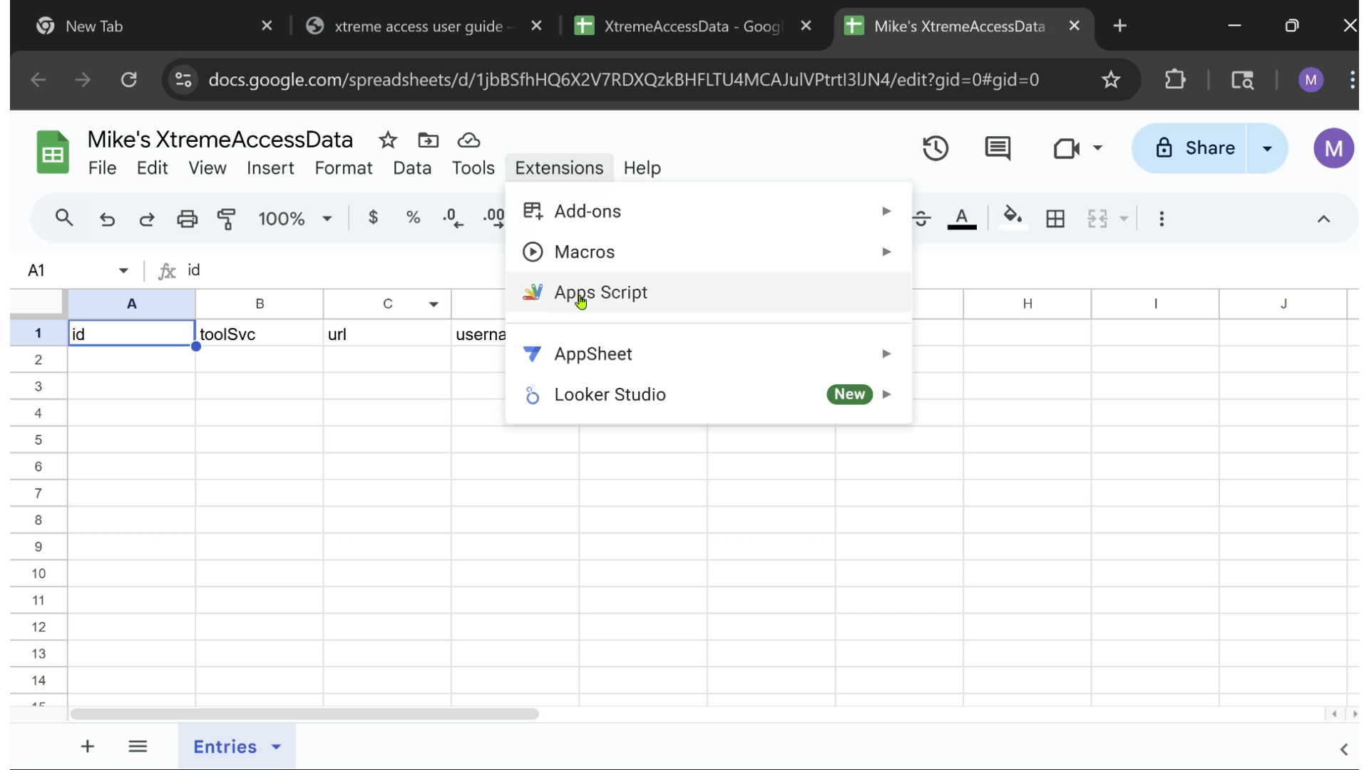Open the Macros submenu

click(x=708, y=252)
